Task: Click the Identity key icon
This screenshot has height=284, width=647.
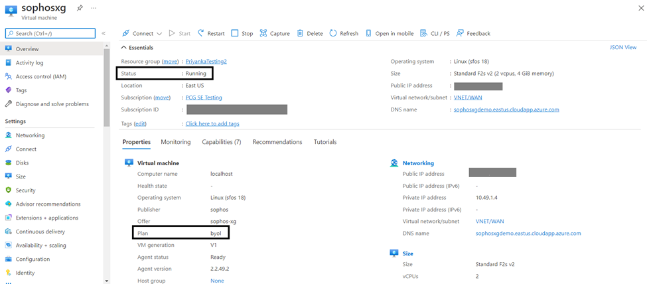Action: [x=8, y=273]
